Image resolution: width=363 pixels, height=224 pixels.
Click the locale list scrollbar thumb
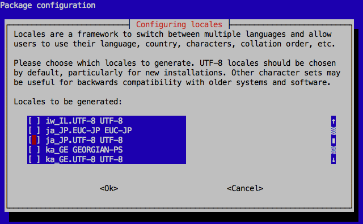[x=334, y=140]
